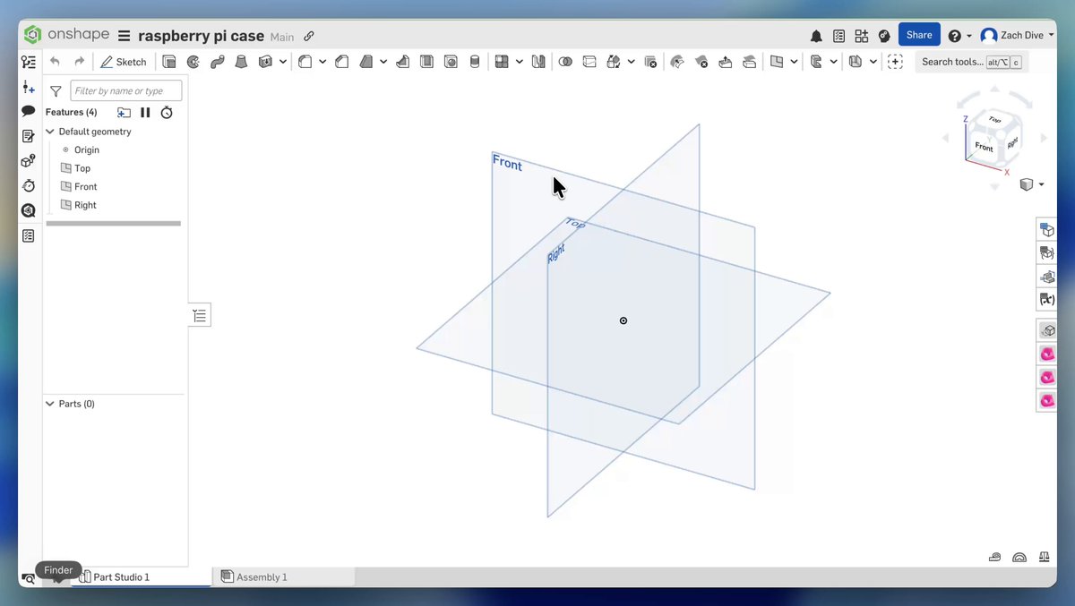This screenshot has width=1075, height=606.
Task: Open the notifications bell
Action: [816, 36]
